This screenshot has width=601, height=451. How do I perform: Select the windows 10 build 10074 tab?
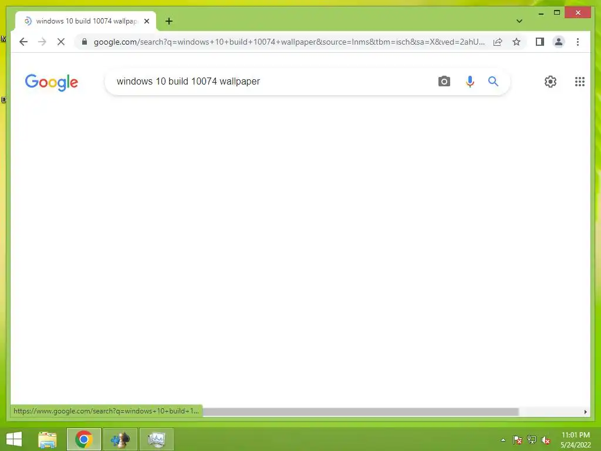pos(86,21)
